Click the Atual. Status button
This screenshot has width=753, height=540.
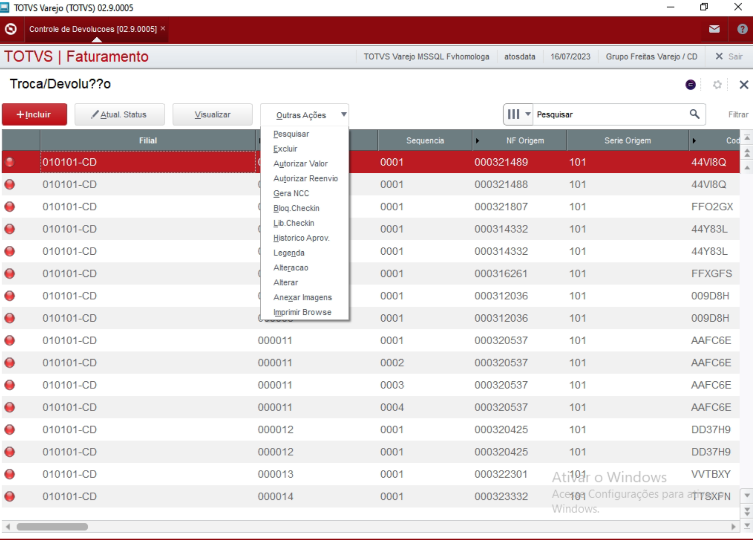[x=119, y=114]
